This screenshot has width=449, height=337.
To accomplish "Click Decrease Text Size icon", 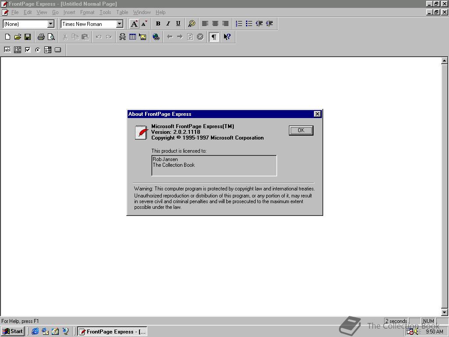I will tap(144, 24).
